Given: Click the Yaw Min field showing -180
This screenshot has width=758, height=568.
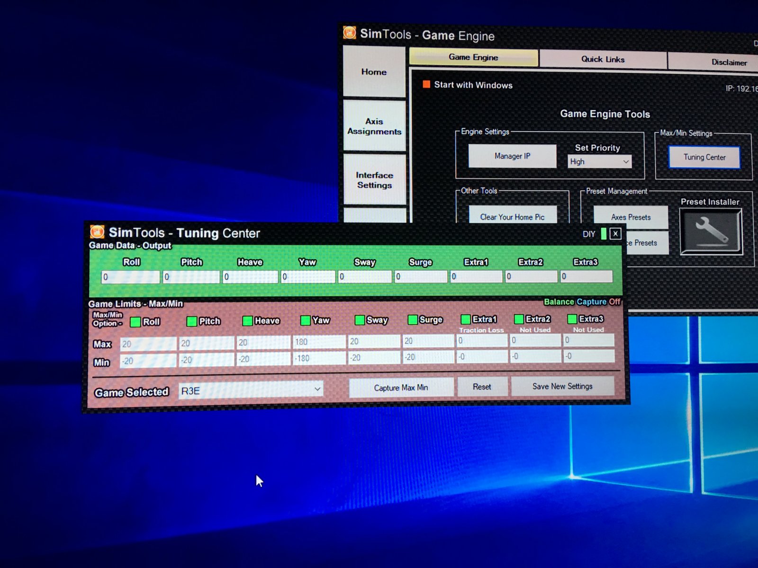Looking at the screenshot, I should [319, 358].
